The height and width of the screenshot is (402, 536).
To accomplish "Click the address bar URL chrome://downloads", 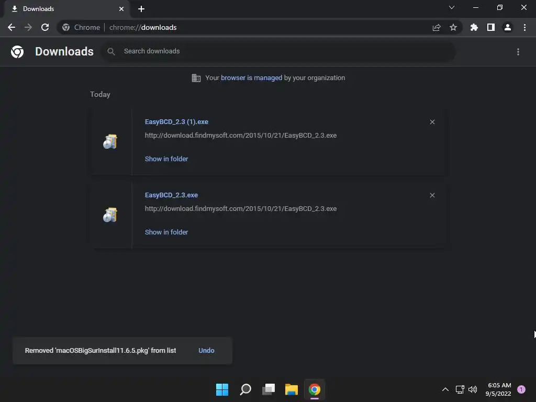I will coord(143,27).
